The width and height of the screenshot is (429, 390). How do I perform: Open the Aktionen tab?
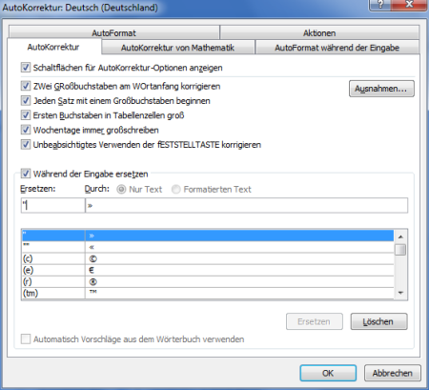[319, 32]
